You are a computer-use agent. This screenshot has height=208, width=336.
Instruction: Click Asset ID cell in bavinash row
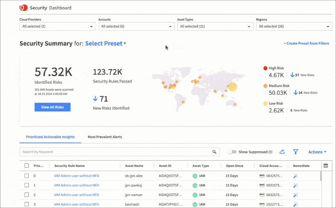[x=170, y=204]
